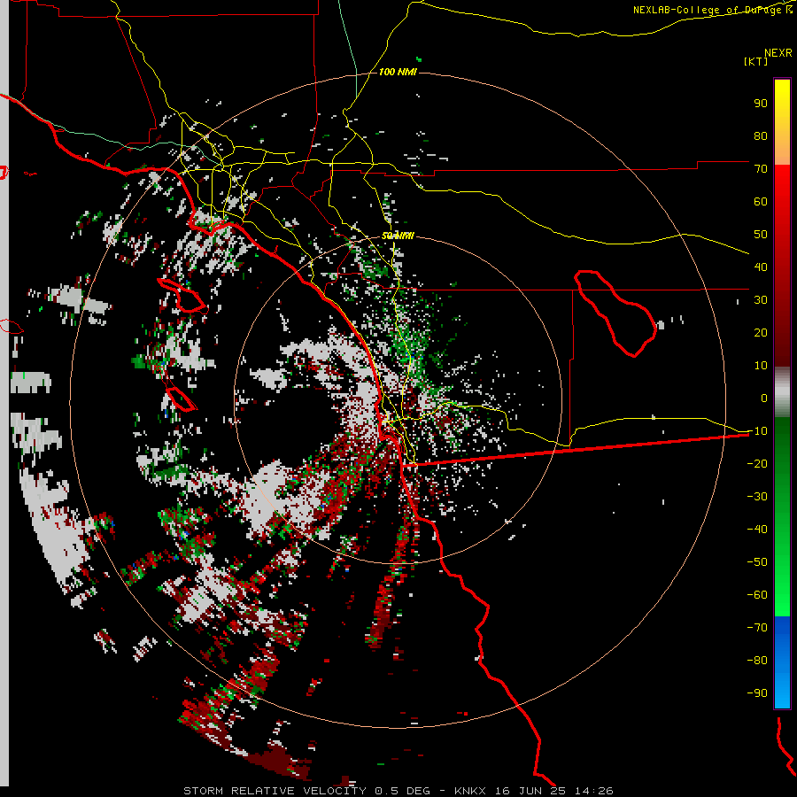This screenshot has height=797, width=797.
Task: Click the 16 JUN 25 date in caption
Action: tap(530, 791)
